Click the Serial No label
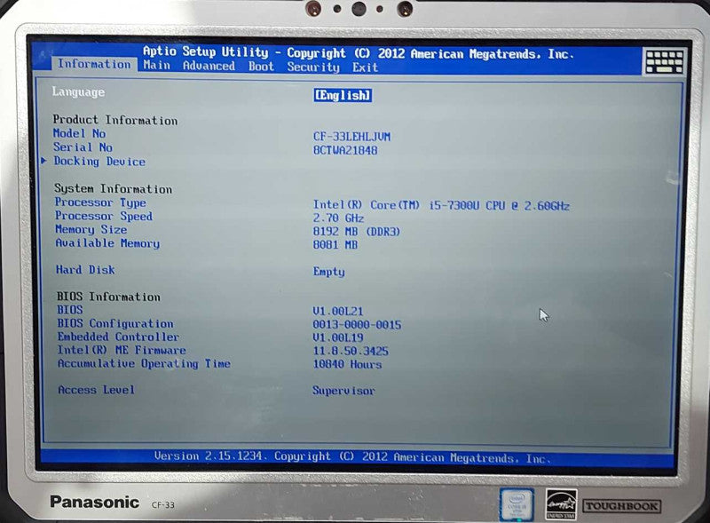 click(83, 147)
